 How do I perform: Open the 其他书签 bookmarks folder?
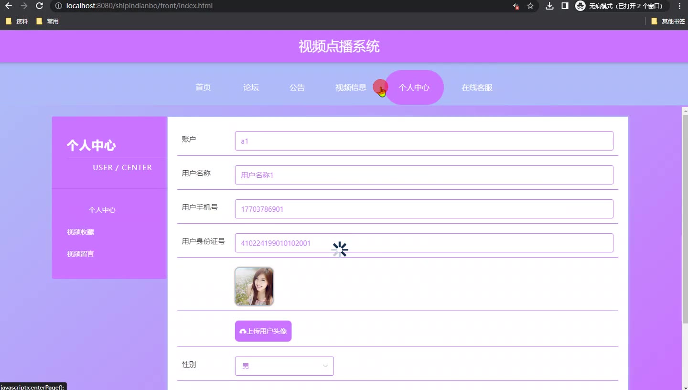pyautogui.click(x=668, y=22)
